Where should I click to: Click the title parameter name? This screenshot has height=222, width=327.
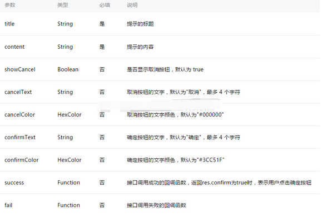[x=9, y=24]
